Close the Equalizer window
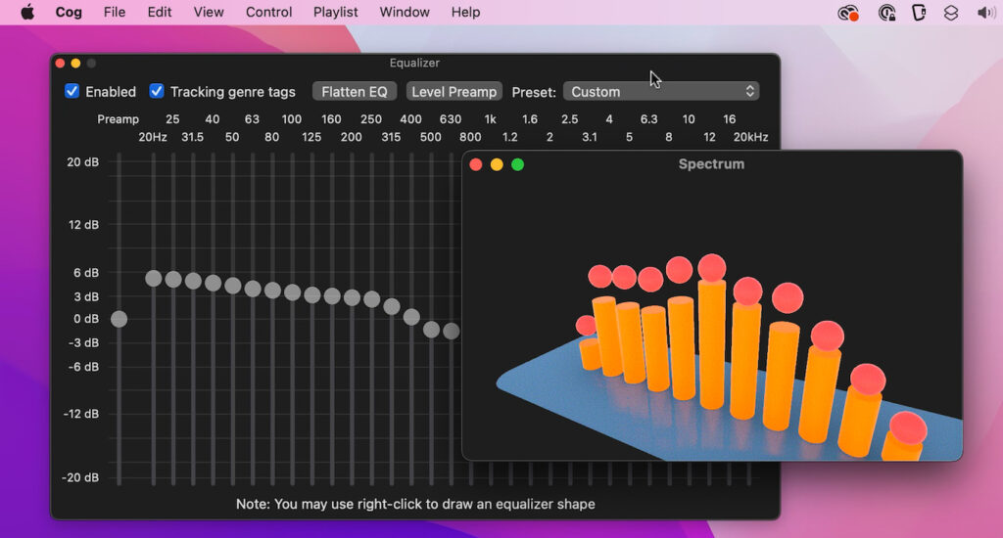 tap(60, 64)
